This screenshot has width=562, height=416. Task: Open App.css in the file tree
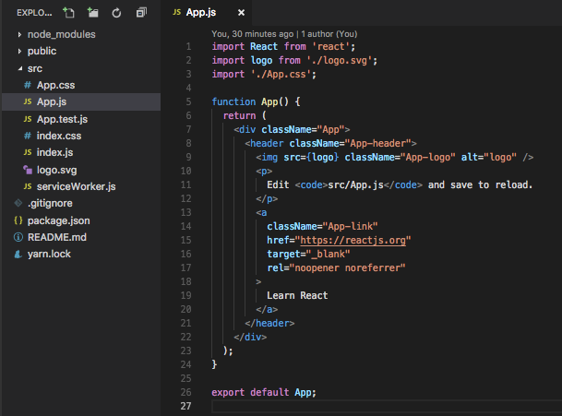coord(81,85)
